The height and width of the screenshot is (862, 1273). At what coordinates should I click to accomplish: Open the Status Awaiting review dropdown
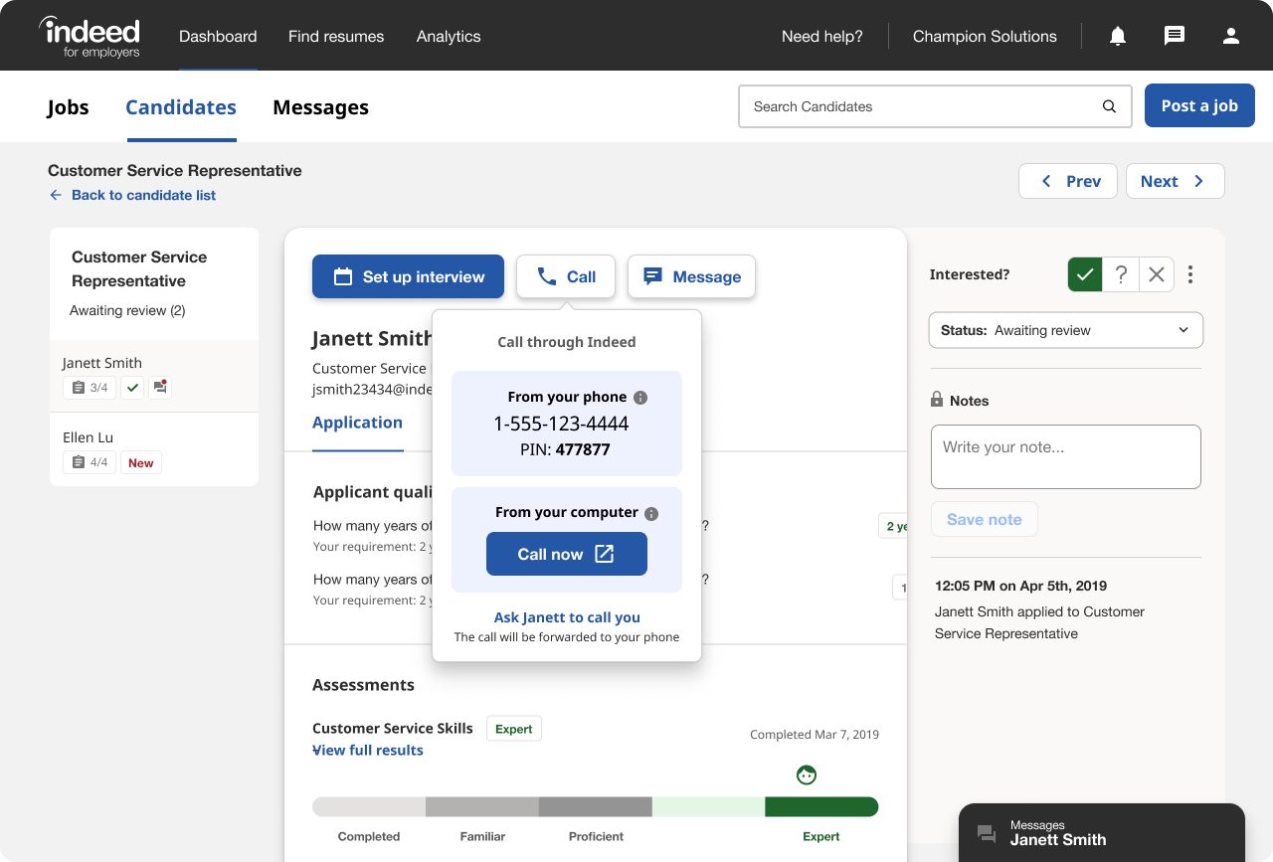point(1065,330)
